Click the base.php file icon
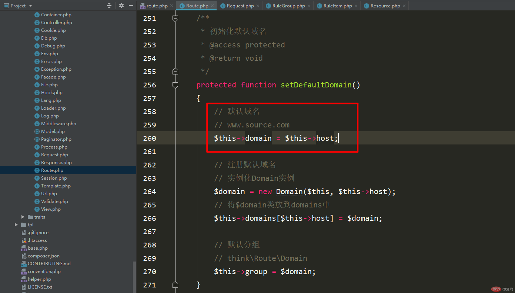Image resolution: width=515 pixels, height=293 pixels. point(24,248)
